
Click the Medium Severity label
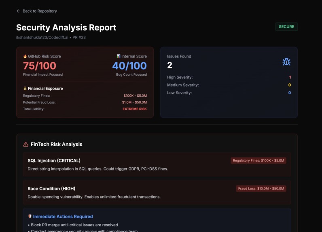click(183, 85)
